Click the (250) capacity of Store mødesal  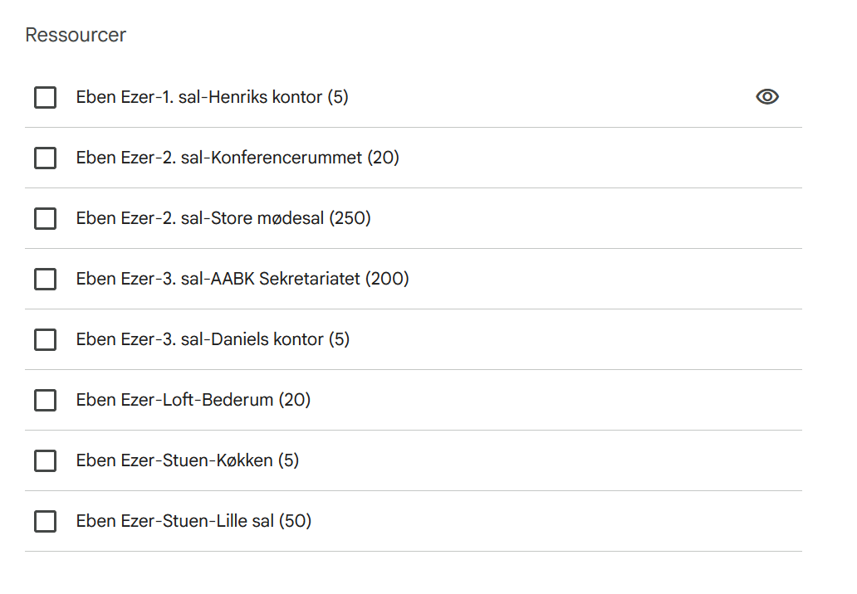(x=350, y=218)
